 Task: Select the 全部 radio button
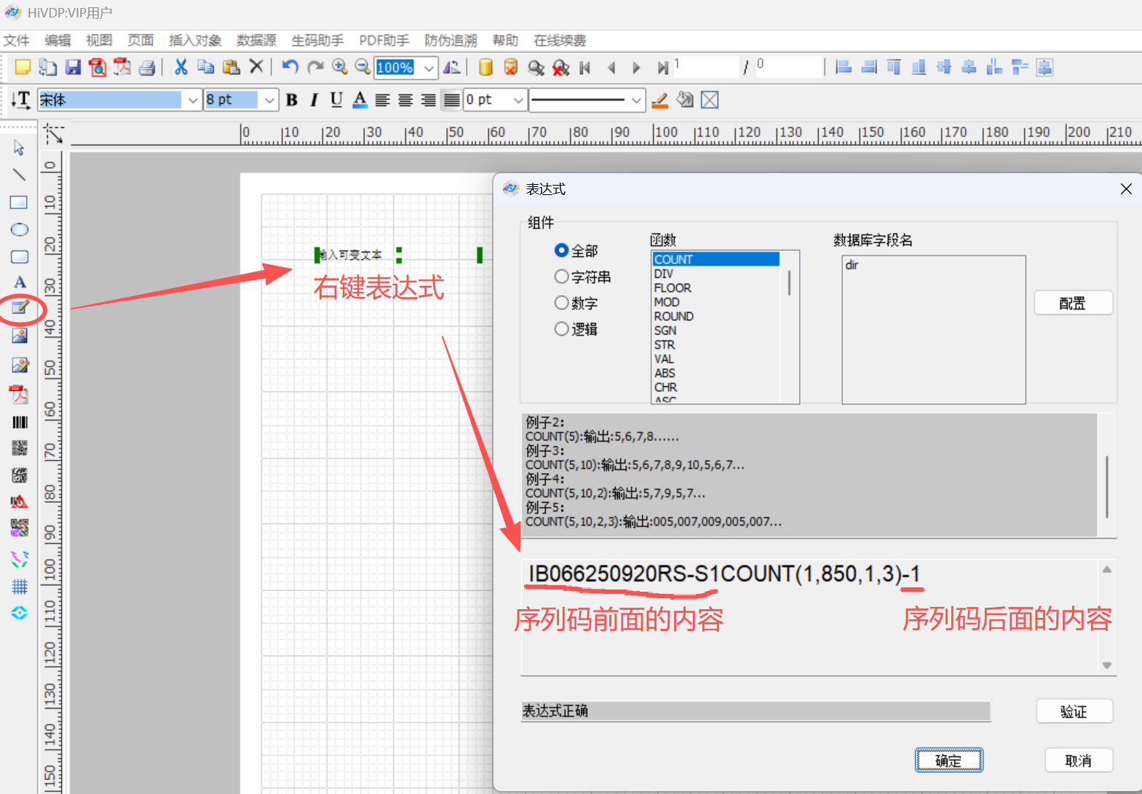(x=561, y=250)
